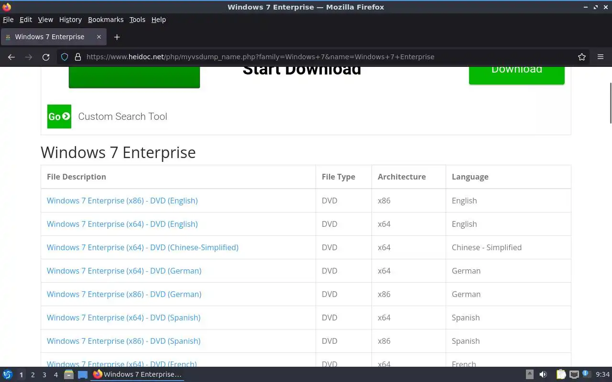Screen dimensions: 612x382
Task: Open file manager from taskbar
Action: pyautogui.click(x=69, y=374)
